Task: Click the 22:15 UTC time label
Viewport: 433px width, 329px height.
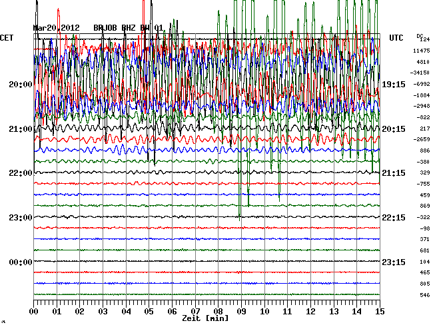Action: pyautogui.click(x=394, y=218)
